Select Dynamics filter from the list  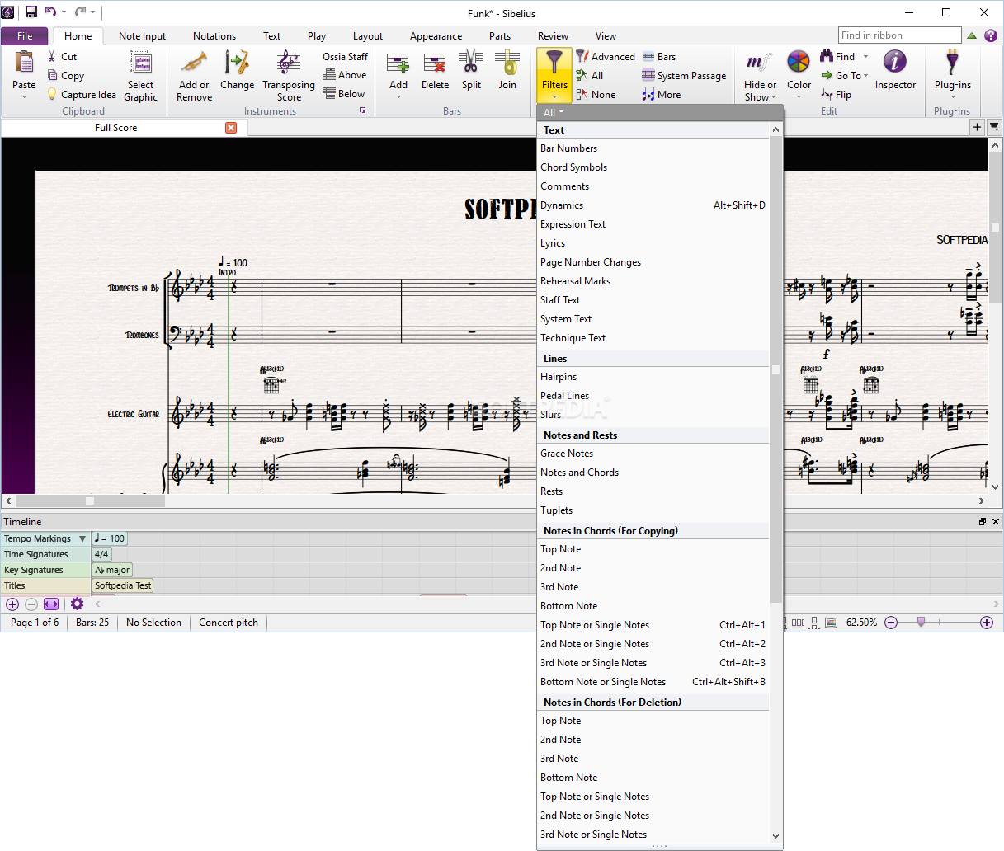(653, 205)
